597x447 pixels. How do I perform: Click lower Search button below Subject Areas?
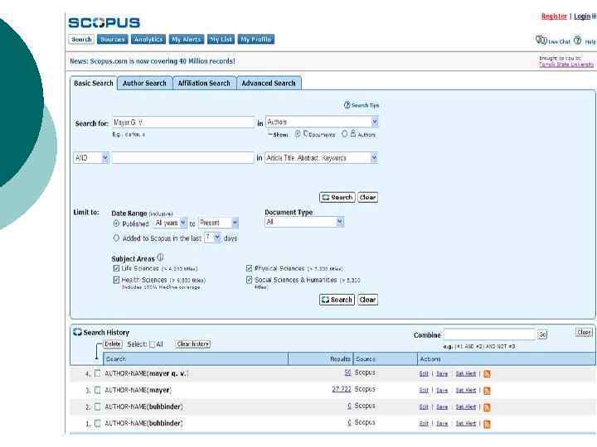337,300
